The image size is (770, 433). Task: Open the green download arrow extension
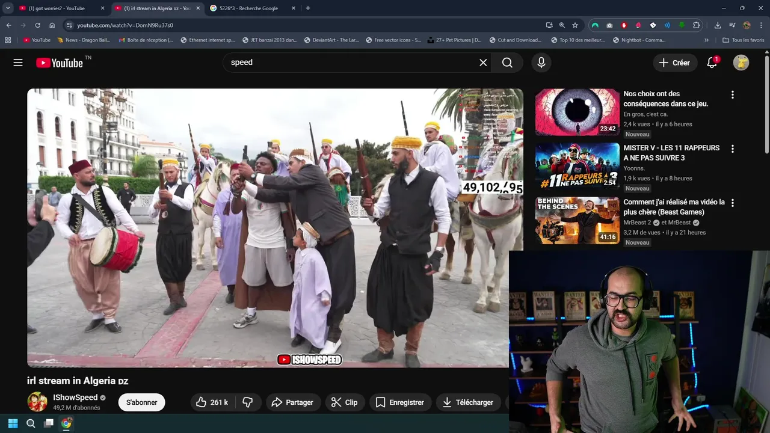coord(682,25)
